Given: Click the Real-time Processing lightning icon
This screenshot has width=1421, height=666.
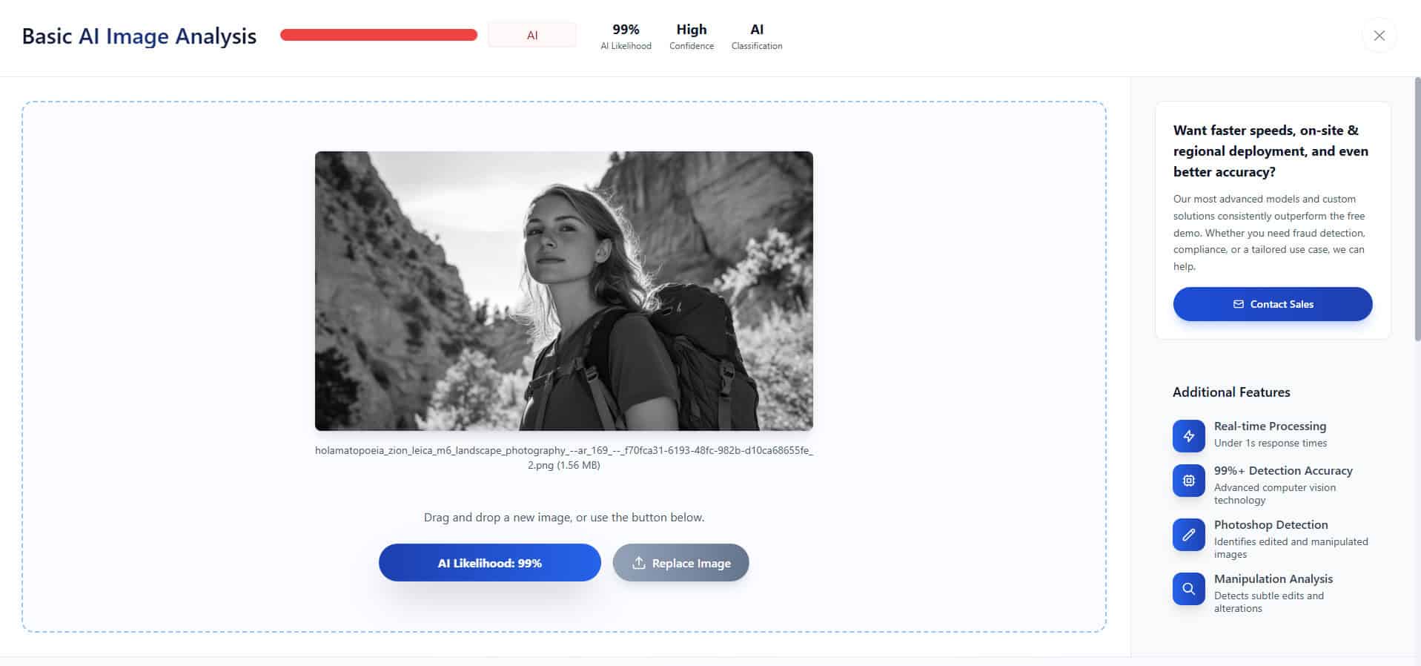Looking at the screenshot, I should coord(1188,436).
